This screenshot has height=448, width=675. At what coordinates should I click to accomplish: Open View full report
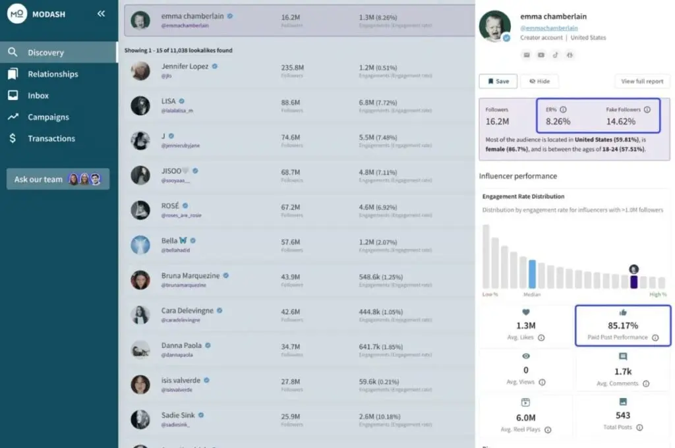point(642,81)
